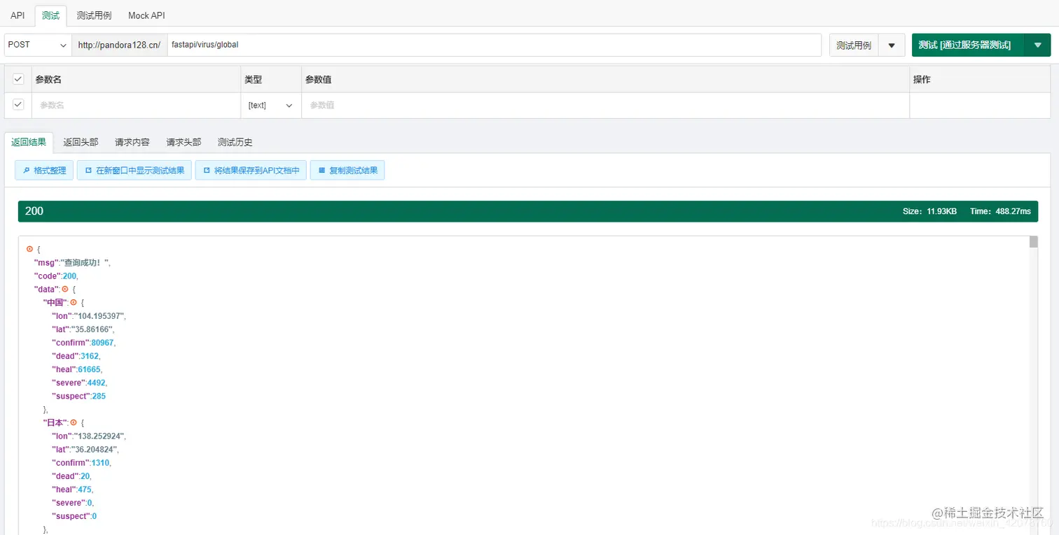The height and width of the screenshot is (535, 1059).
Task: Click the confirm value 80967
Action: click(x=103, y=342)
